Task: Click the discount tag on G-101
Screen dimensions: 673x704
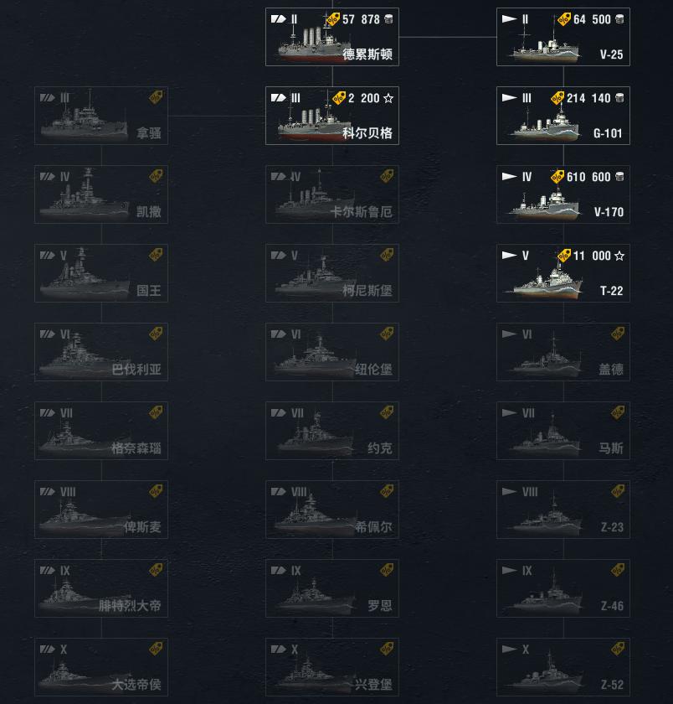Action: point(558,98)
